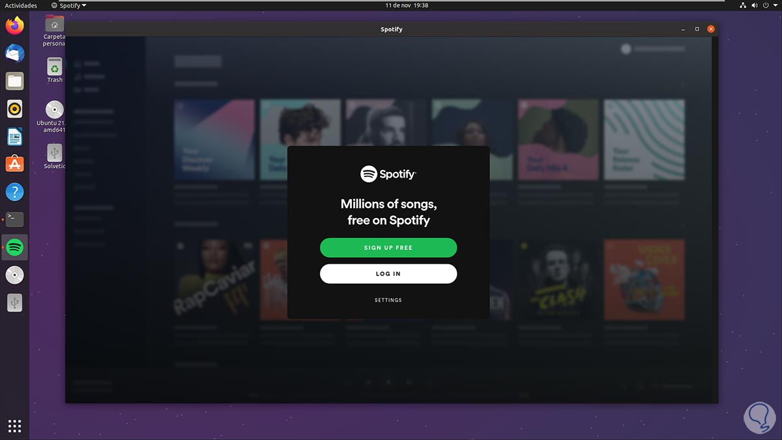Click the green Sign Up Free button
The width and height of the screenshot is (782, 440).
388,247
